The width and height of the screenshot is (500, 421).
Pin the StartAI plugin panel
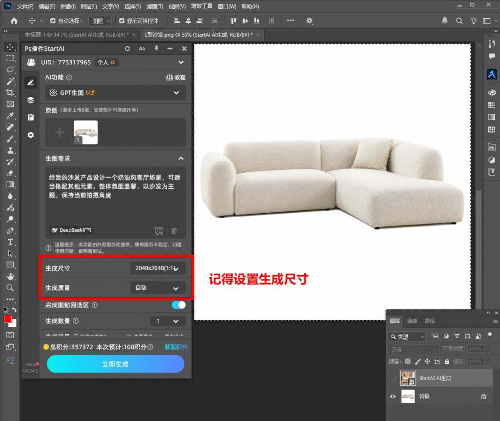(156, 48)
